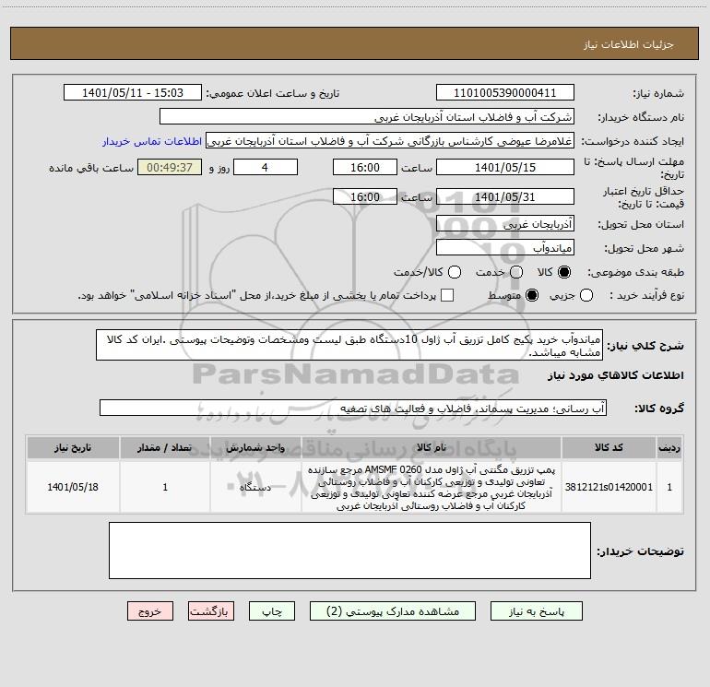710x687 pixels.
Task: Select the کالا/خدمت radio button
Action: pos(455,272)
